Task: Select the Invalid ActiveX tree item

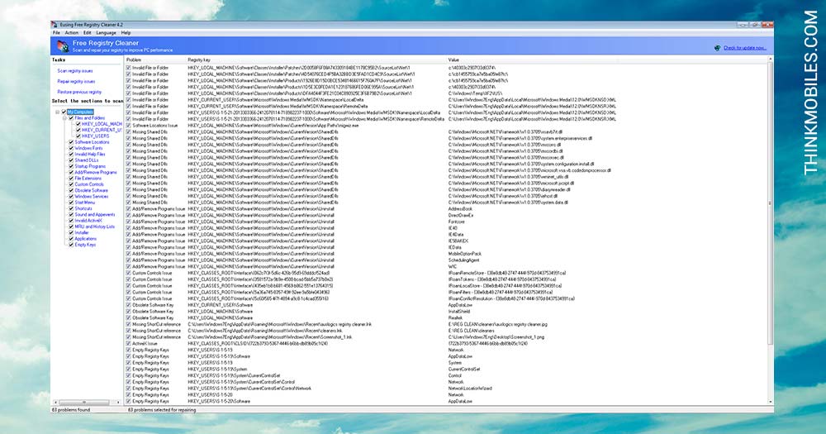Action: point(88,221)
